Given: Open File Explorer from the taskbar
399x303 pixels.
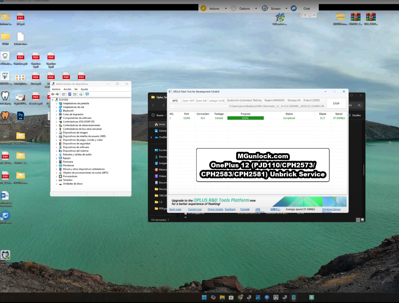Looking at the screenshot, I should tap(222, 298).
